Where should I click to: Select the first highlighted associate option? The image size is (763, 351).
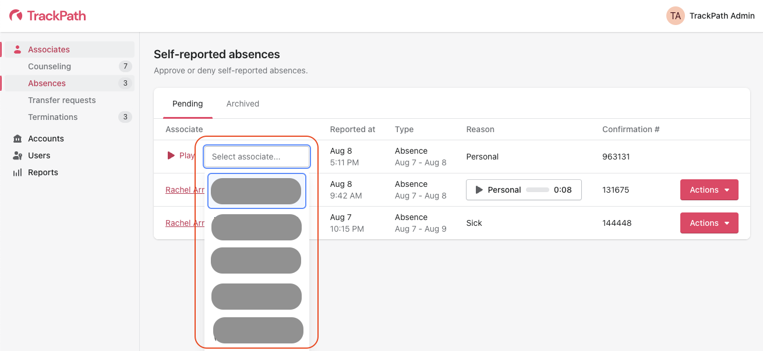[256, 191]
